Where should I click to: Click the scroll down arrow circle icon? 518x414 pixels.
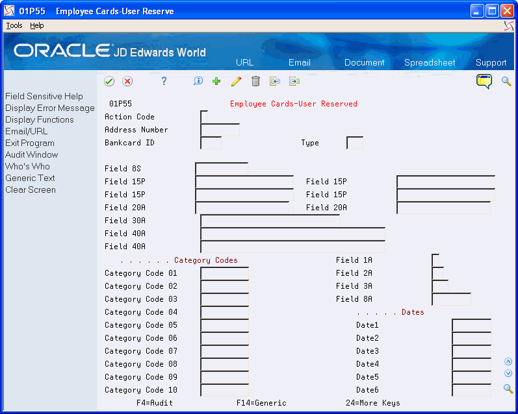click(x=508, y=373)
